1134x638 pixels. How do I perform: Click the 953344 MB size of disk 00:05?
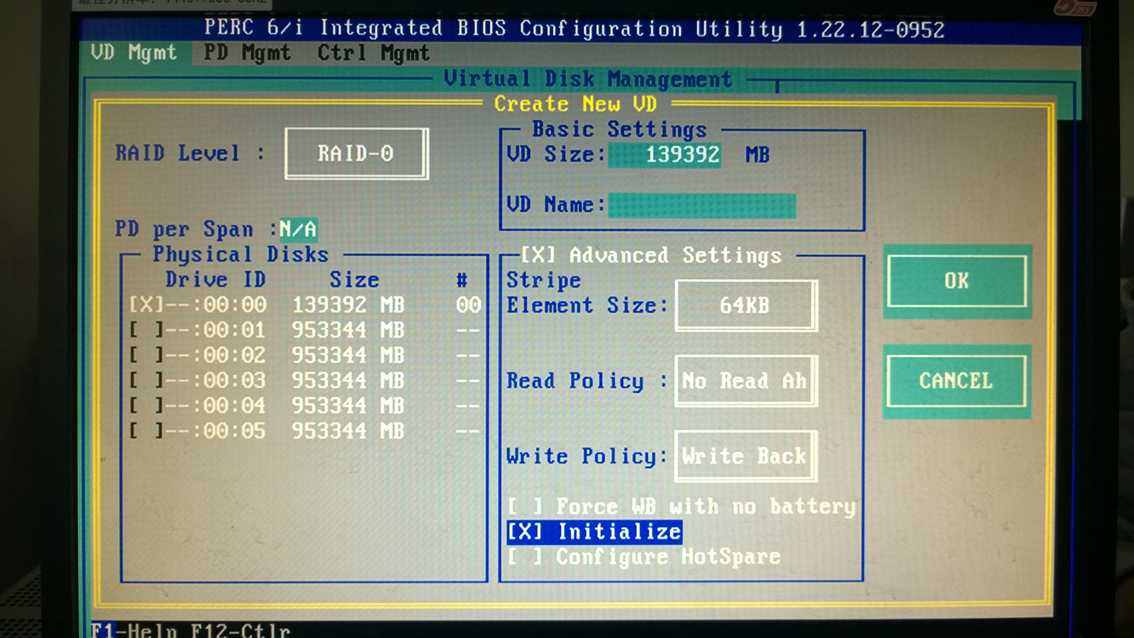[348, 431]
